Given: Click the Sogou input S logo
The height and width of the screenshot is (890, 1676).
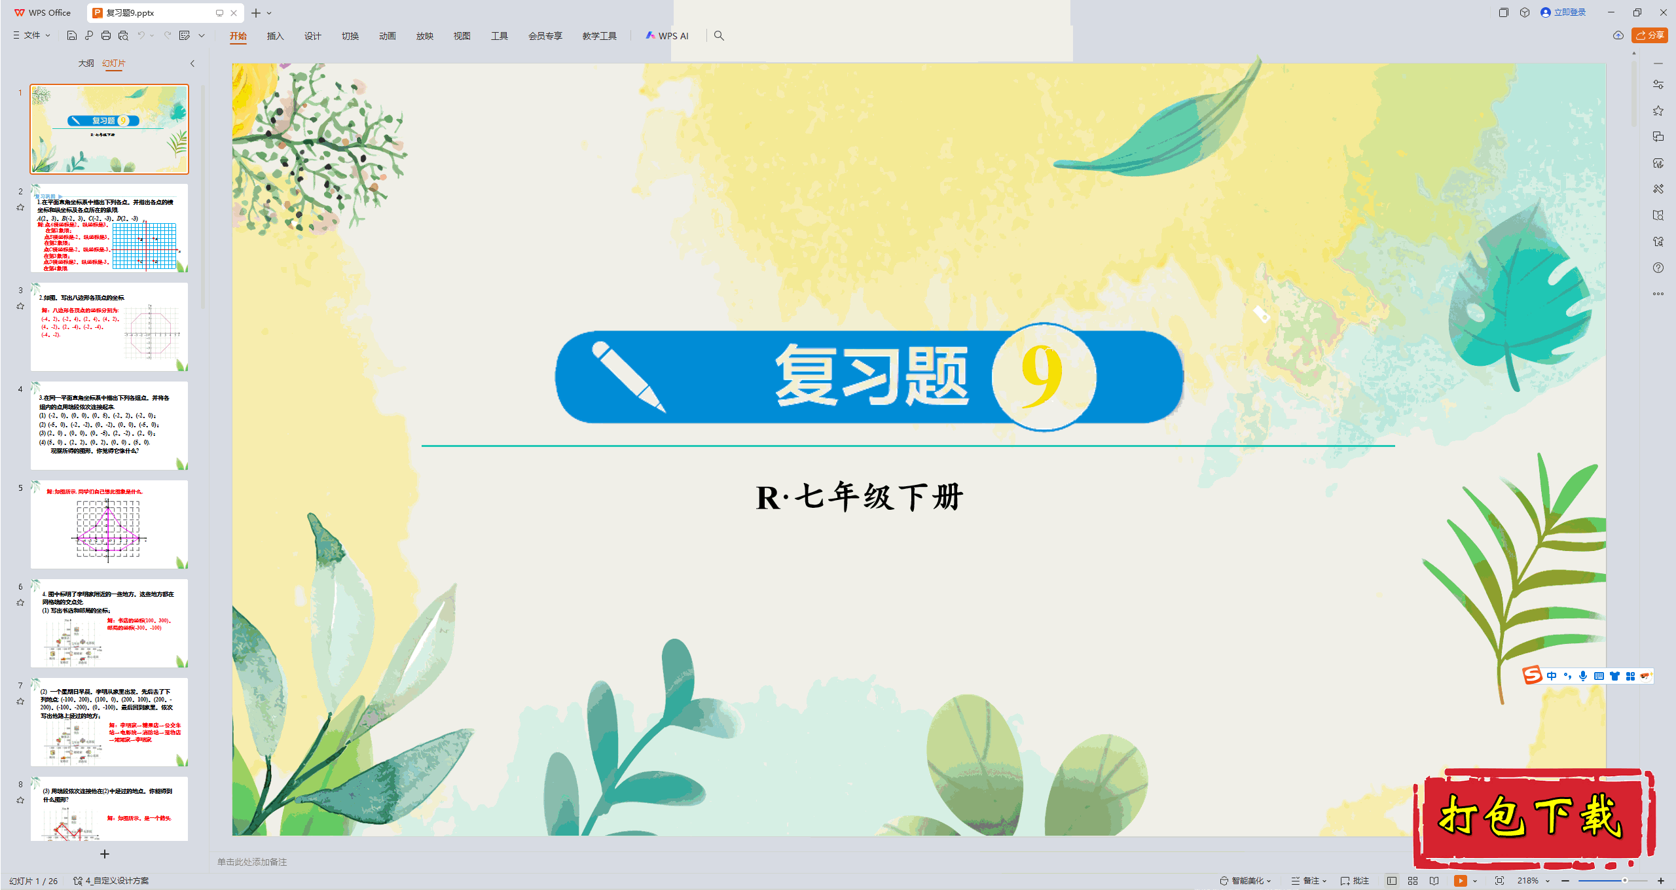Looking at the screenshot, I should (1532, 675).
